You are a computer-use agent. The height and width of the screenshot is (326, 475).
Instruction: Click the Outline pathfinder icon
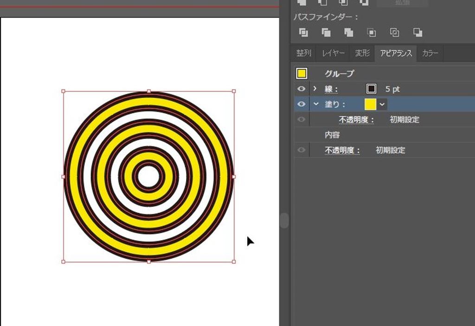click(394, 33)
